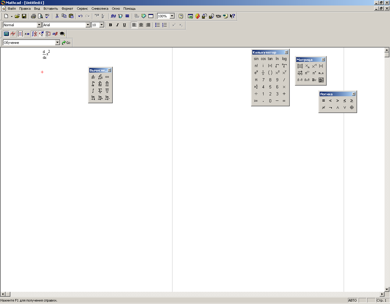Open the font size 10 dropdown
The height and width of the screenshot is (304, 390).
pos(102,25)
